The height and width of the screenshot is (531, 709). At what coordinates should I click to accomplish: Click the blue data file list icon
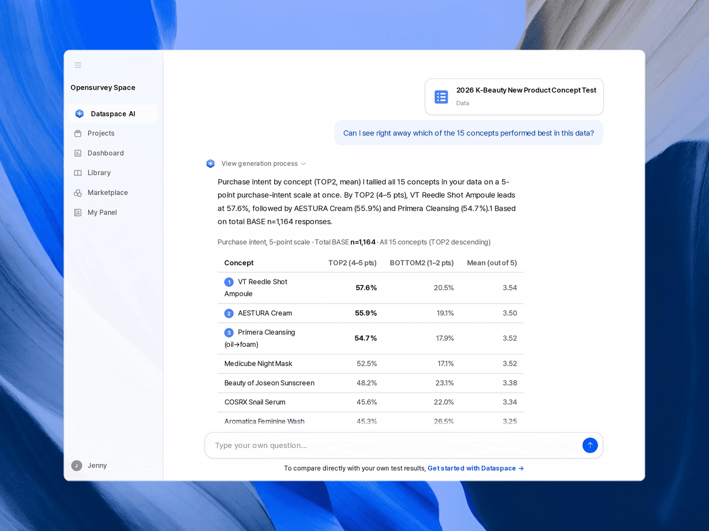[x=441, y=97]
